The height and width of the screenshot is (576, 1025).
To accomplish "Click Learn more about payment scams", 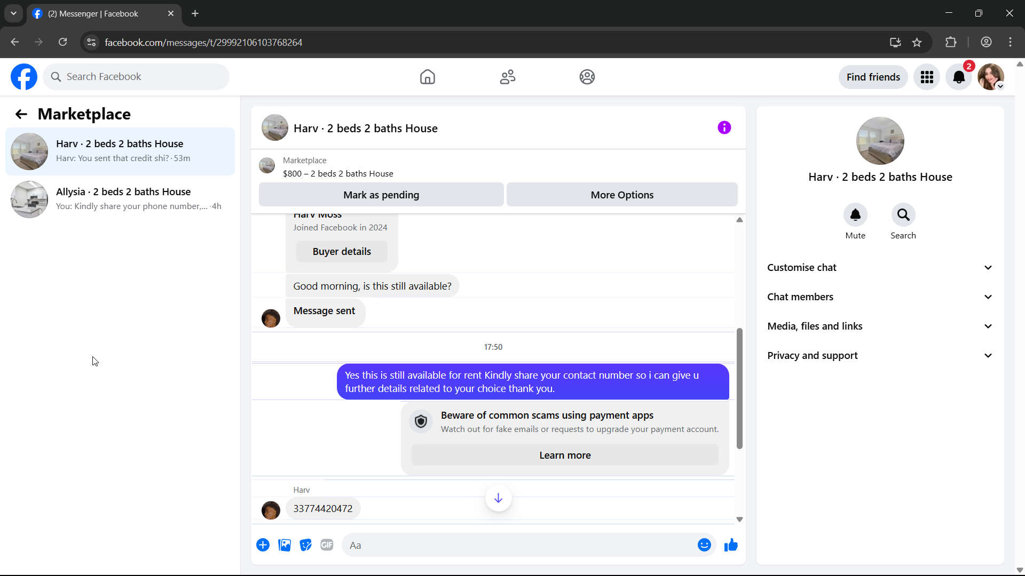I will point(565,455).
